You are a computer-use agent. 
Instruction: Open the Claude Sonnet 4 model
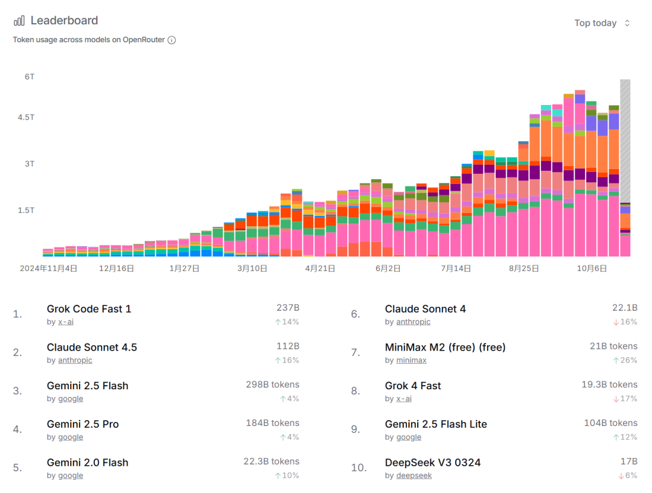point(425,309)
